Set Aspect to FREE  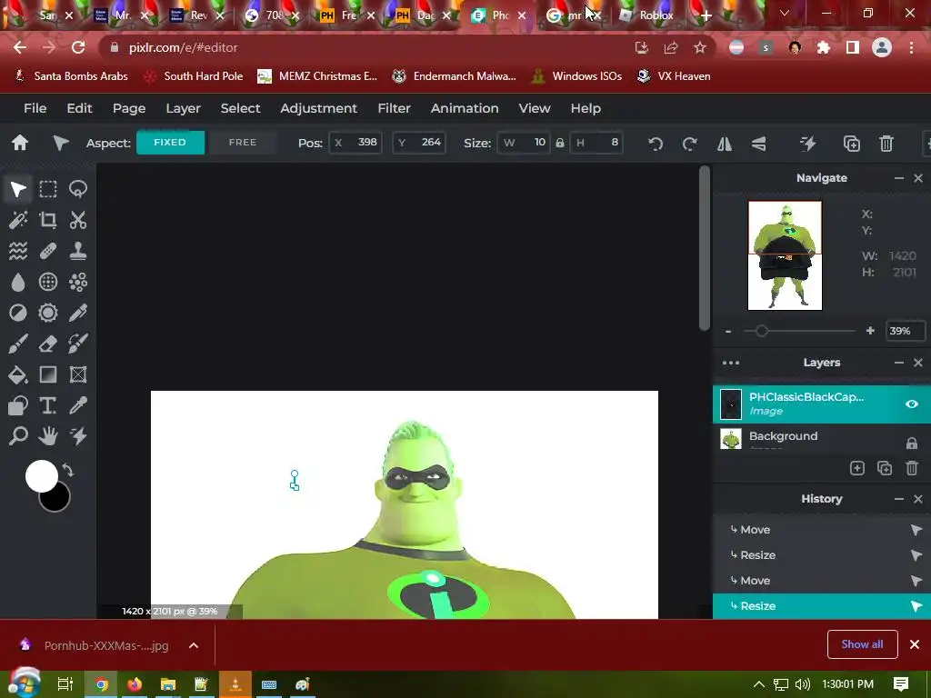pos(242,143)
